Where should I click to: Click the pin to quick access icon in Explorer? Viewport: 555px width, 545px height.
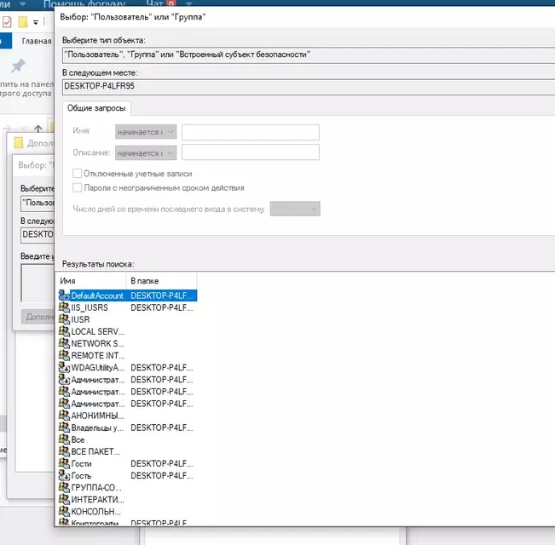click(18, 66)
